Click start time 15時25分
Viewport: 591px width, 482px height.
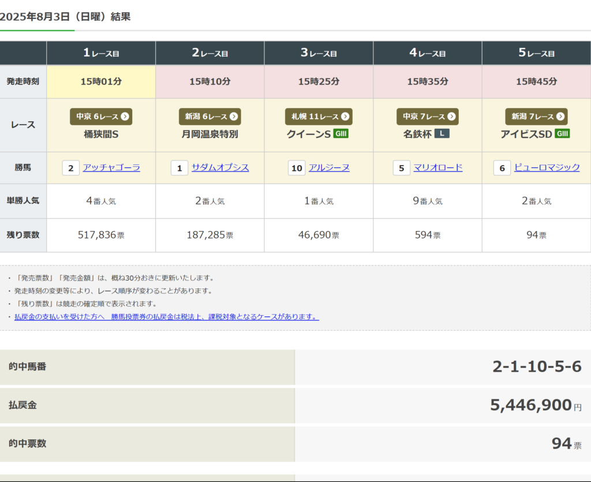(x=319, y=81)
